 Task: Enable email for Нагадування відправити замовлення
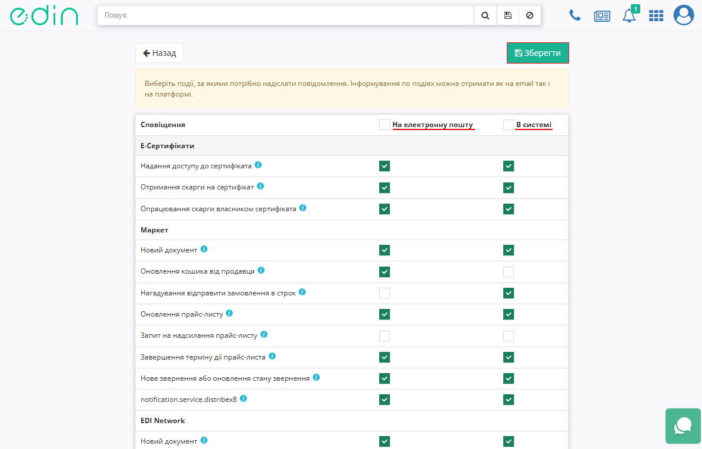[x=385, y=293]
